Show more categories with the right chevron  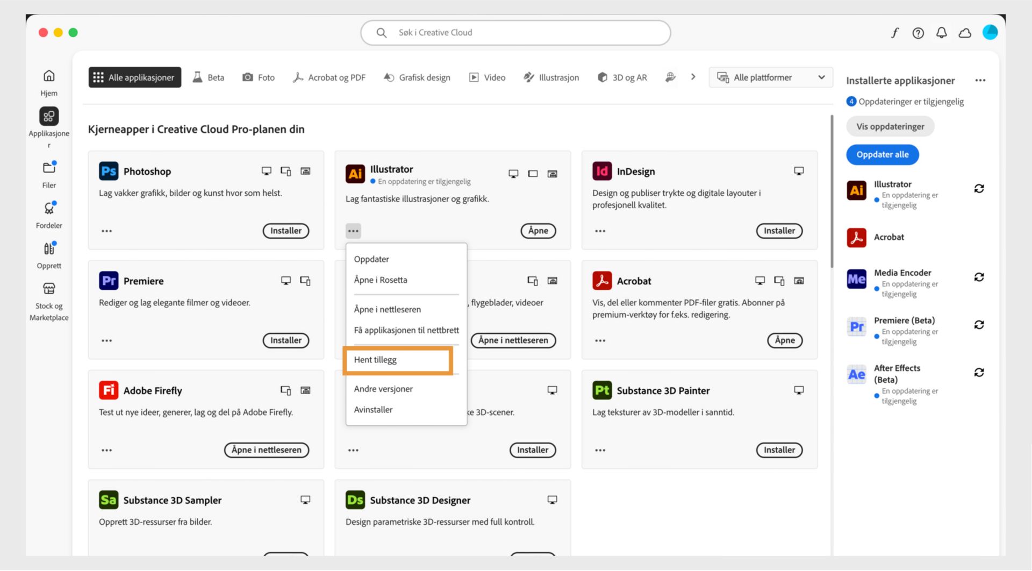tap(693, 77)
